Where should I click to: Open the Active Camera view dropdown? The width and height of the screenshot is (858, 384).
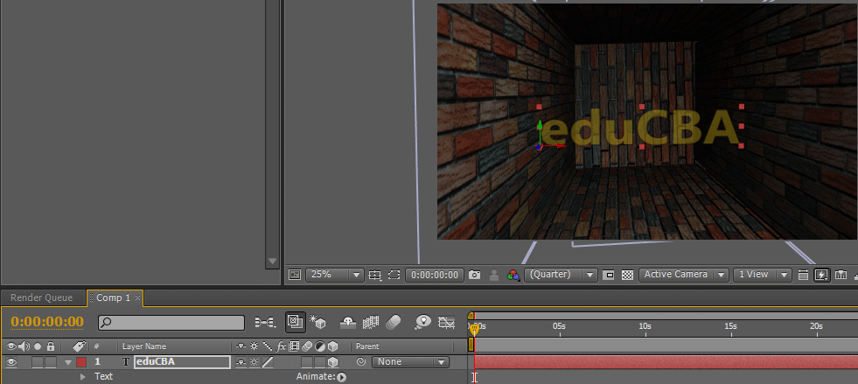(684, 275)
